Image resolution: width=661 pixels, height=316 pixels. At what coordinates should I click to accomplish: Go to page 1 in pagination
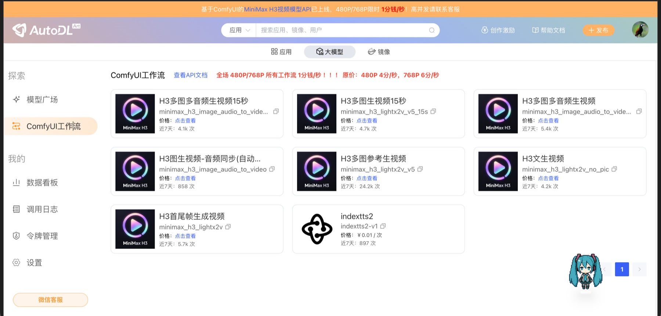pos(622,269)
